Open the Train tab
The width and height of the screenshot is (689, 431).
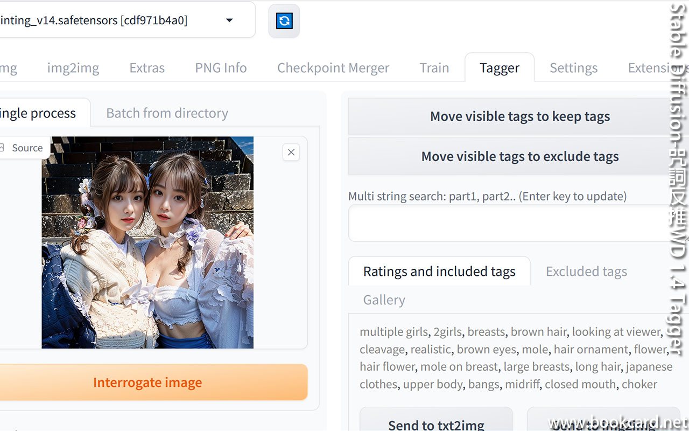(x=434, y=67)
